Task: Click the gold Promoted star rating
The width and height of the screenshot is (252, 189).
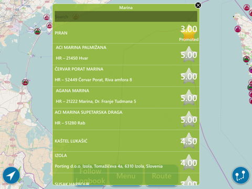Action: (189, 33)
